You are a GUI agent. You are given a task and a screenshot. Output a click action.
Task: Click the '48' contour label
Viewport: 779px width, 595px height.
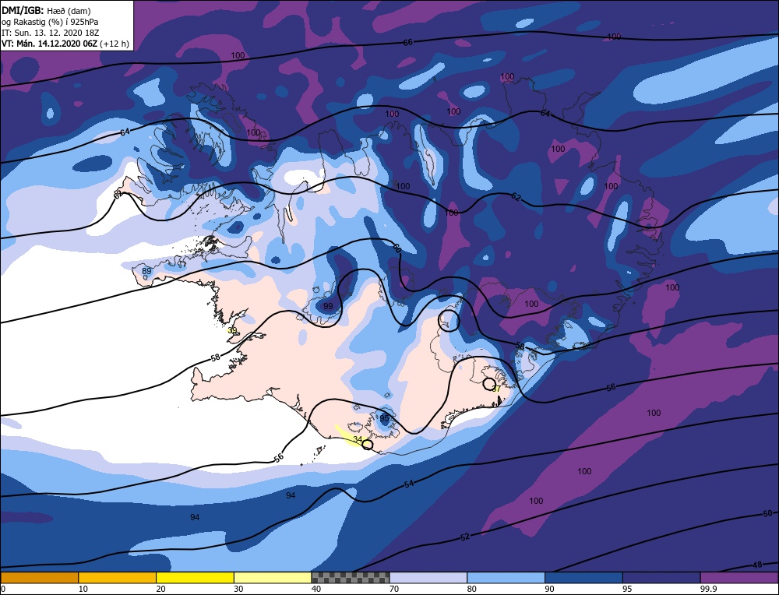758,565
